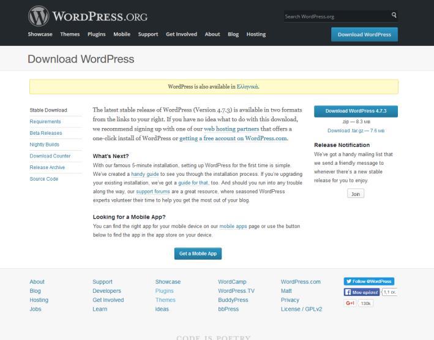434x340 pixels.
Task: Open the handy guide link
Action: click(x=144, y=174)
